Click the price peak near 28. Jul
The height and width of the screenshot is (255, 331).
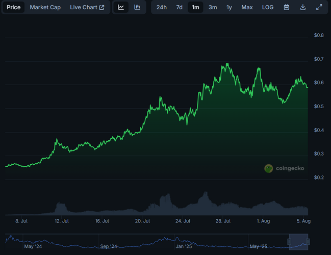click(x=225, y=65)
